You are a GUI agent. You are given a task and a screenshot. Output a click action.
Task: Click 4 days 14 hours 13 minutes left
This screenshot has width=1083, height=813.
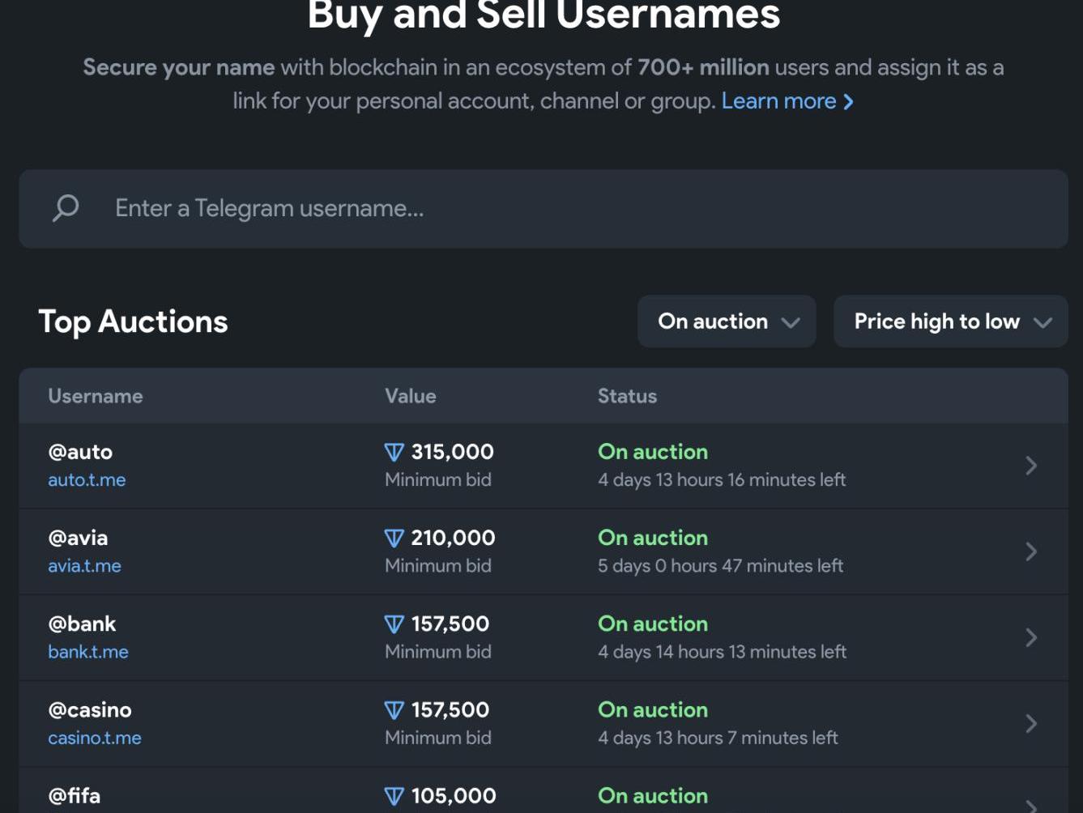[x=723, y=651]
